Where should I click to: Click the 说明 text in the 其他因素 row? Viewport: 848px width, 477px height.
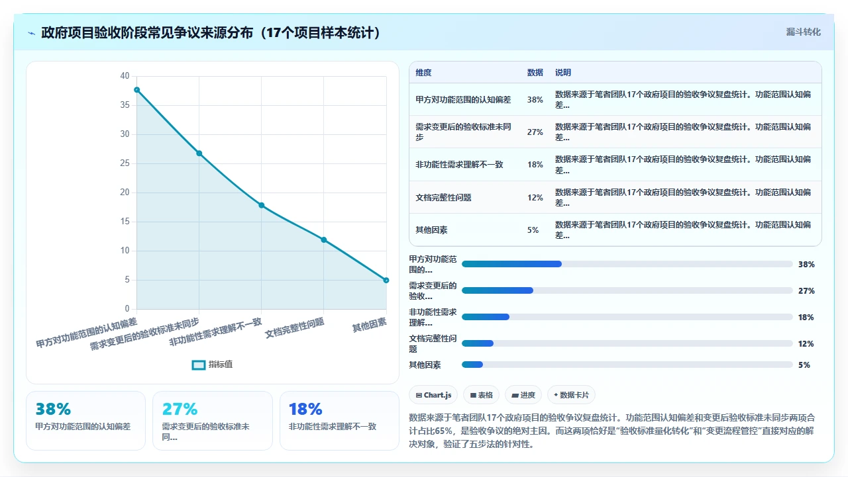(683, 230)
